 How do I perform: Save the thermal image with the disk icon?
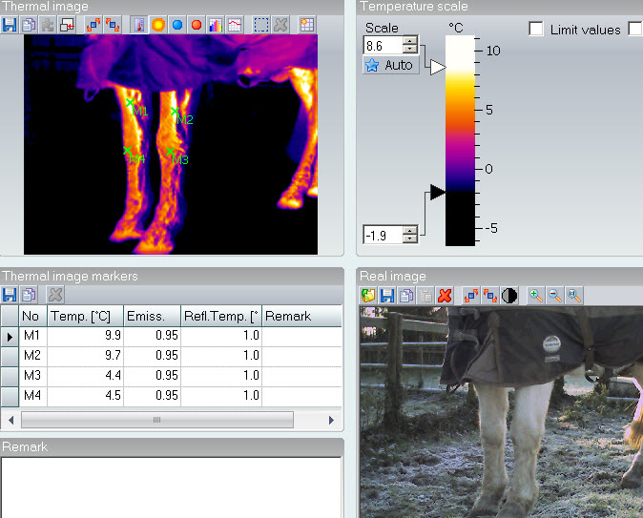pos(10,25)
